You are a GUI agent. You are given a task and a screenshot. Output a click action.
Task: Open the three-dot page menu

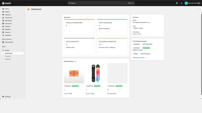pos(199,9)
